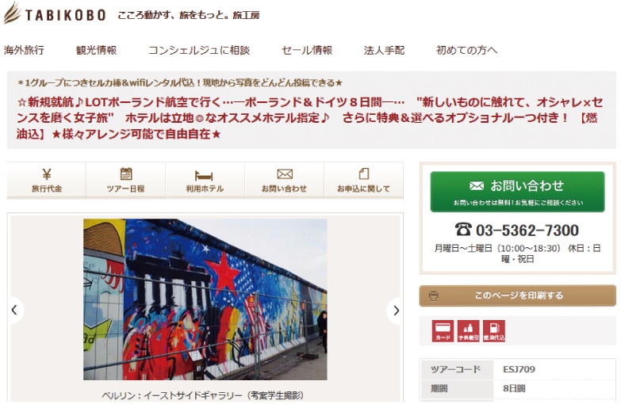
Task: Open the お申込に関して document icon tab
Action: point(363,180)
